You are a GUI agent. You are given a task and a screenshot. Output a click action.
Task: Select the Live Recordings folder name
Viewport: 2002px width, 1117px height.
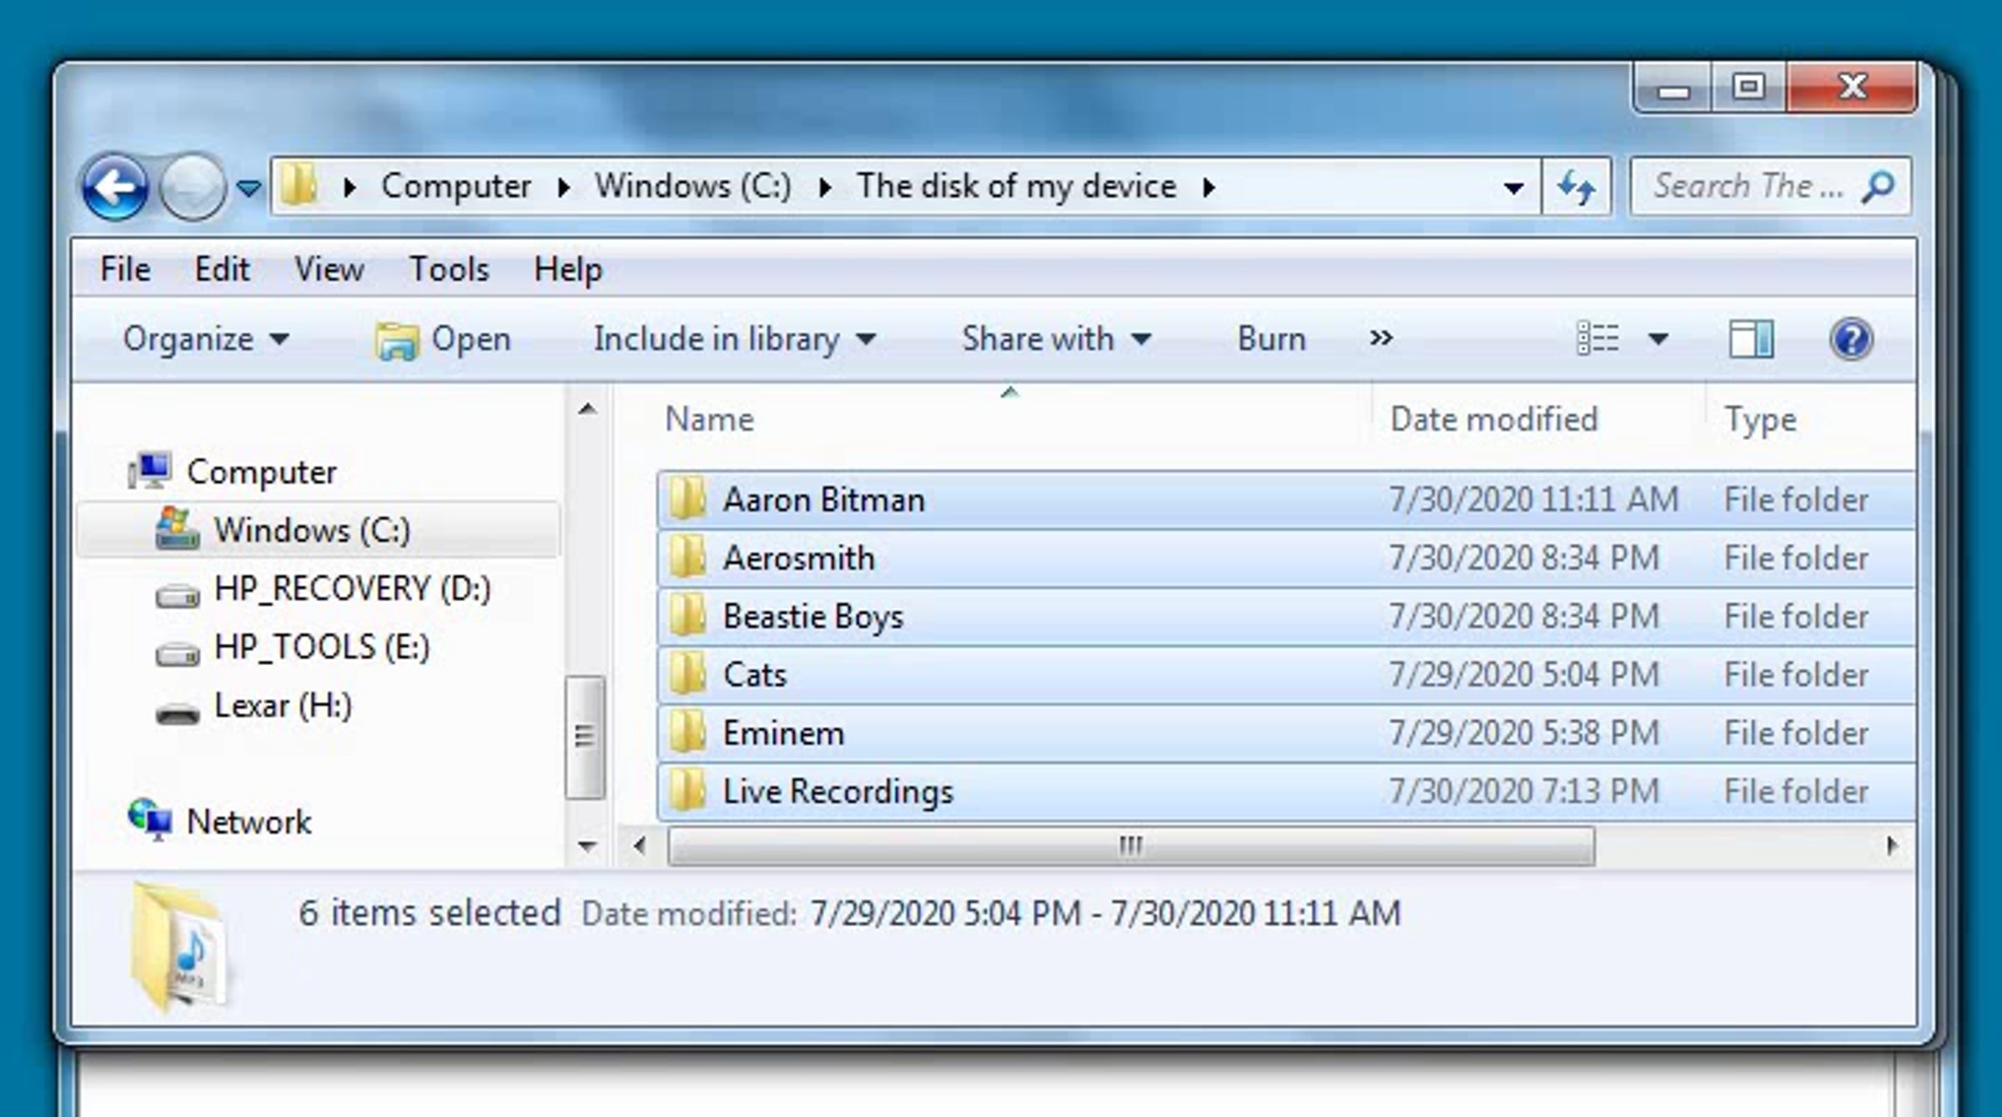pos(838,791)
